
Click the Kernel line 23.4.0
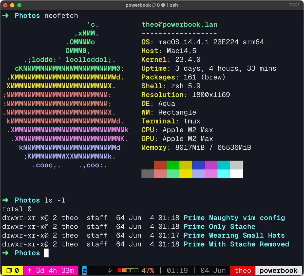tap(171, 60)
